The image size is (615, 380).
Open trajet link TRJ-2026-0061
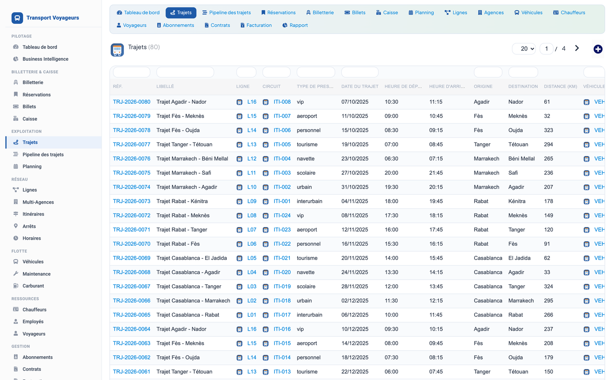132,371
